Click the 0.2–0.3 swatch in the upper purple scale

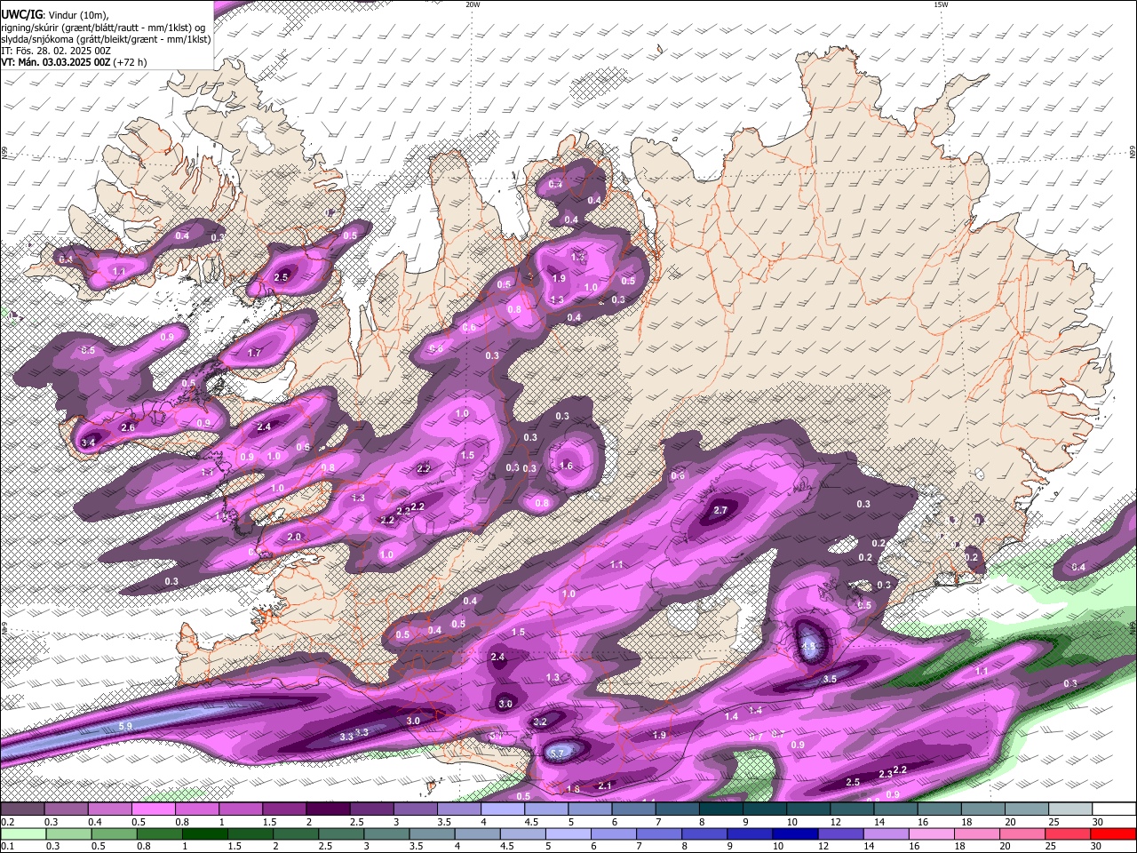pyautogui.click(x=22, y=809)
